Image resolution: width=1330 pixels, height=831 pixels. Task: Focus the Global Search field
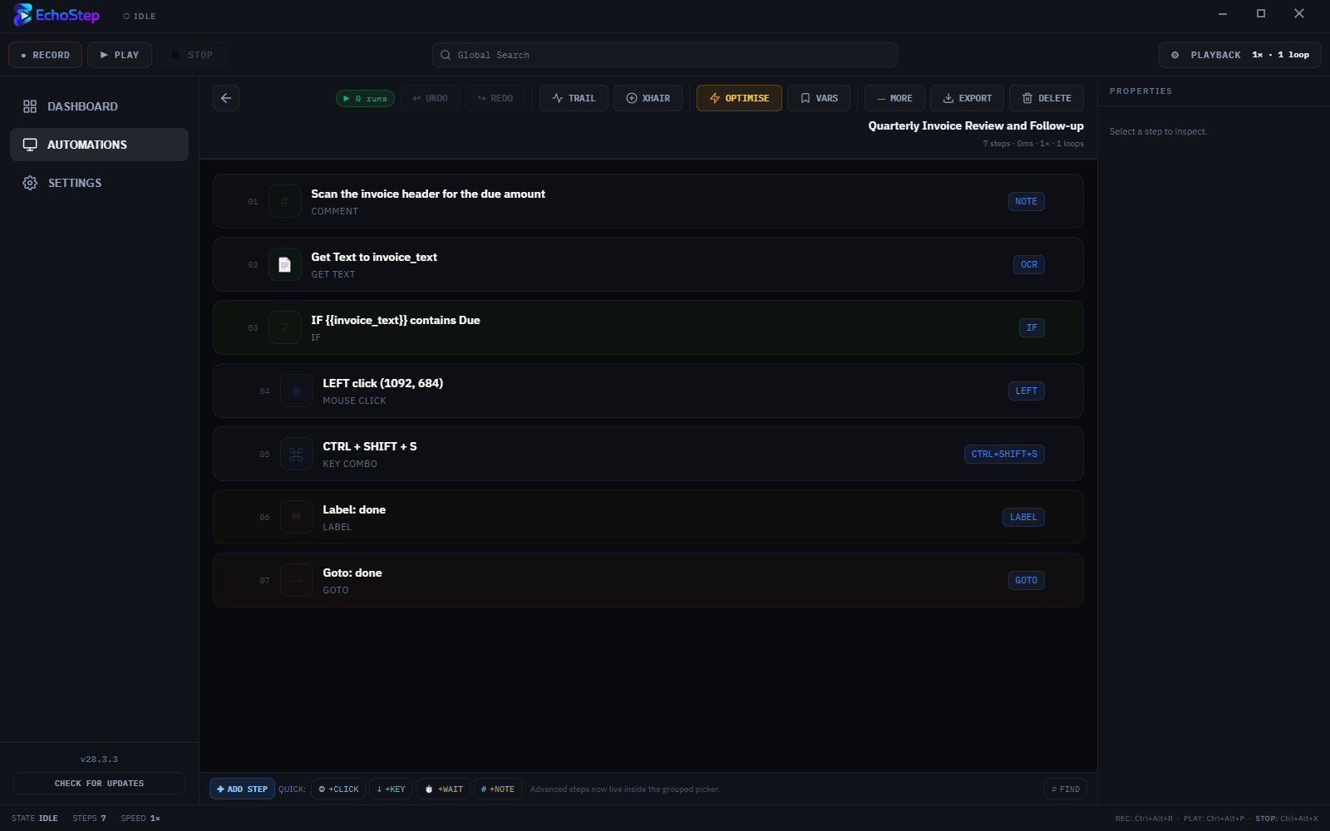click(x=664, y=55)
